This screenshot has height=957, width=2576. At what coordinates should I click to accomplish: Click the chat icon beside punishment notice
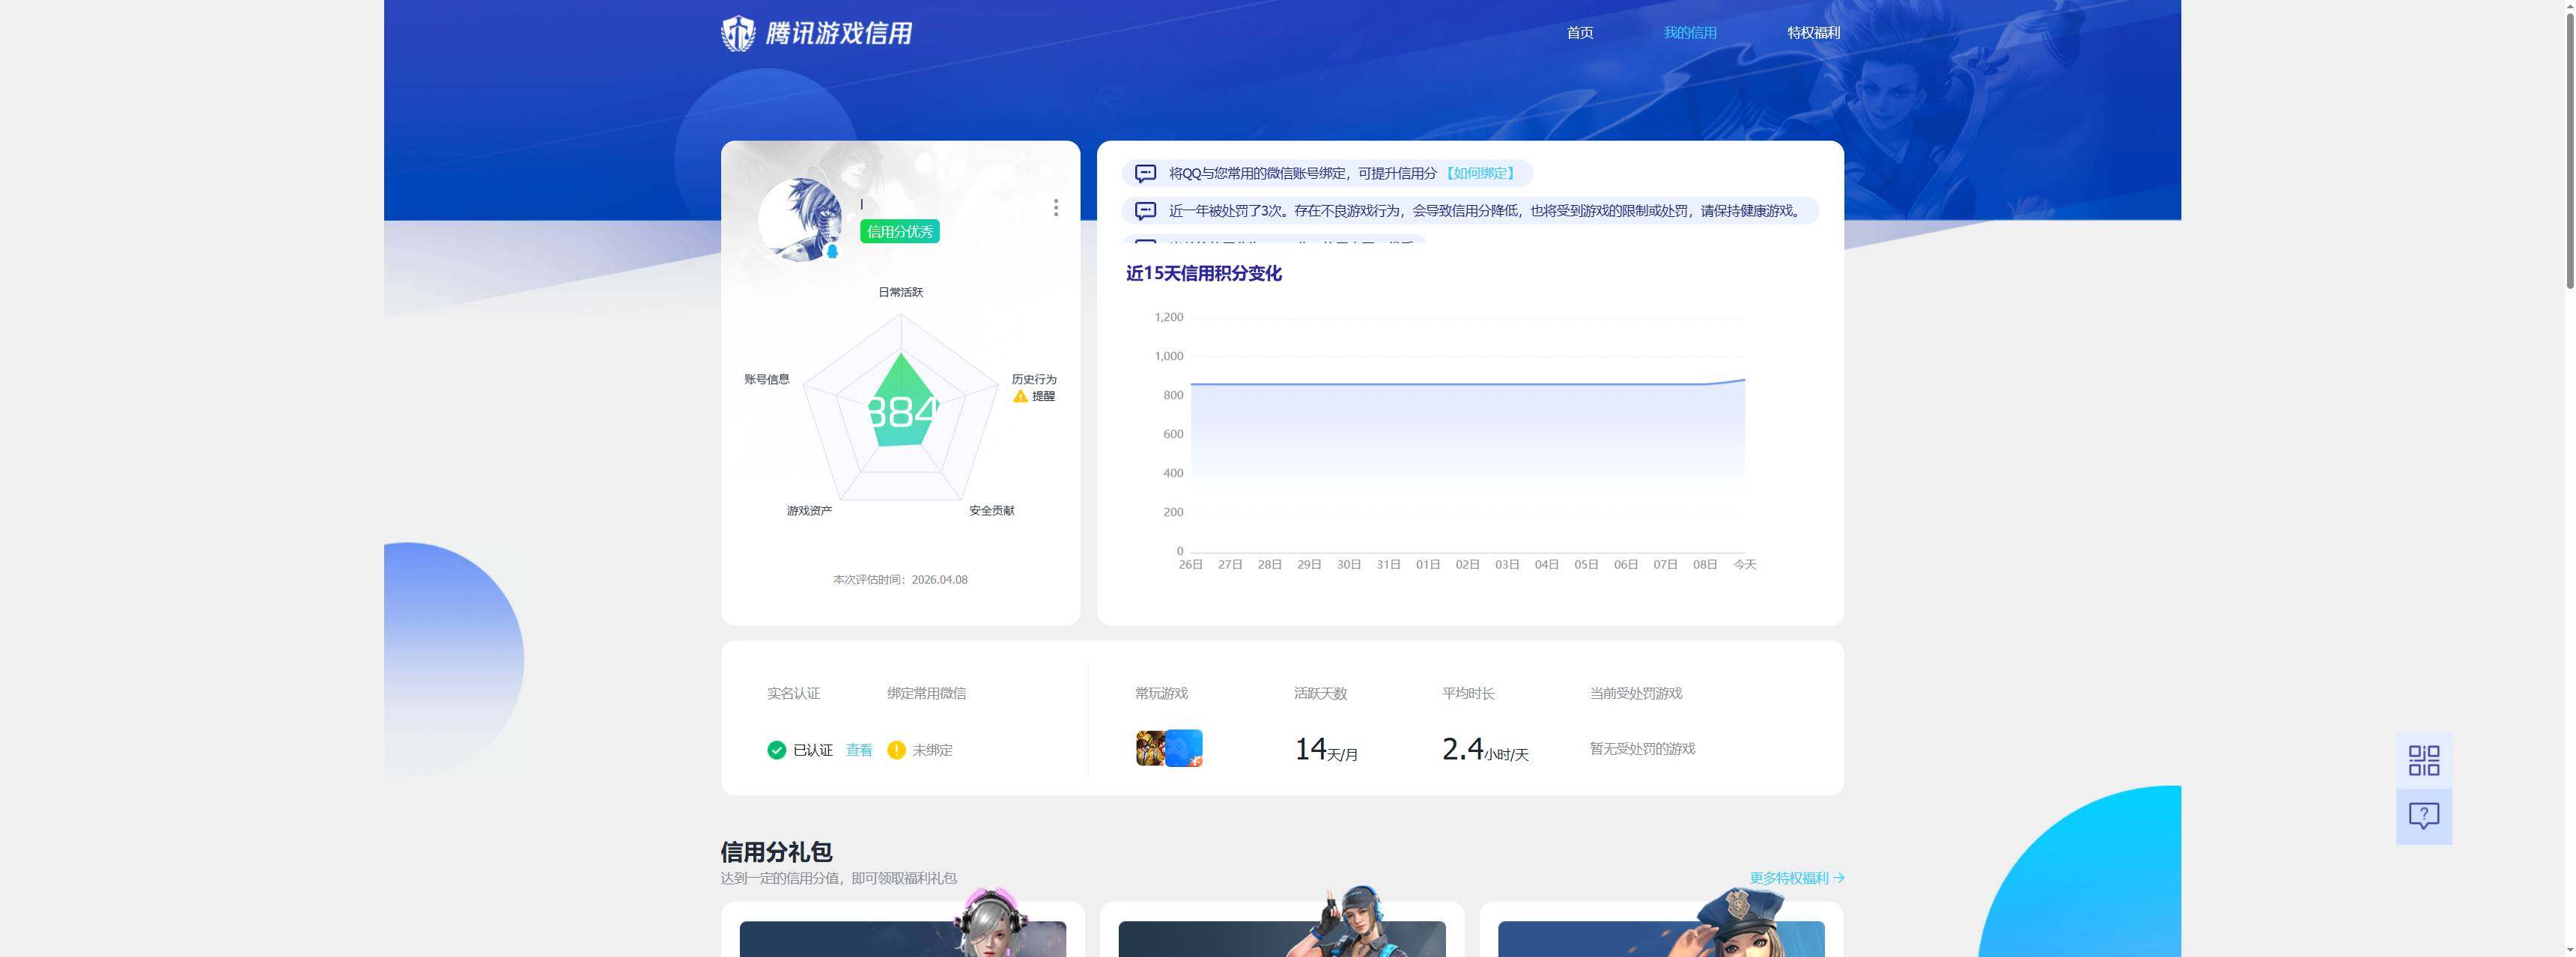1146,211
